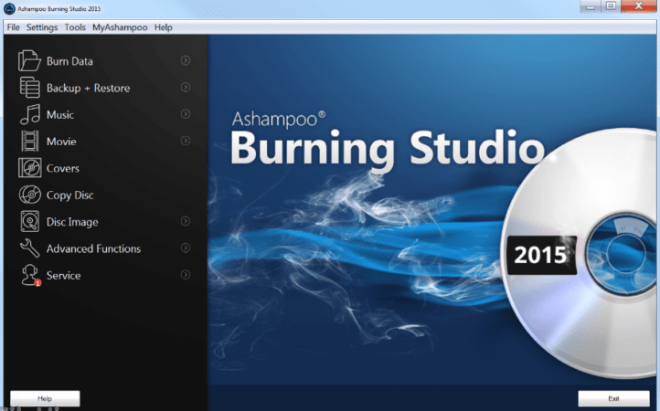Screen dimensions: 660x411
Task: Open the Tools menu
Action: [x=75, y=27]
